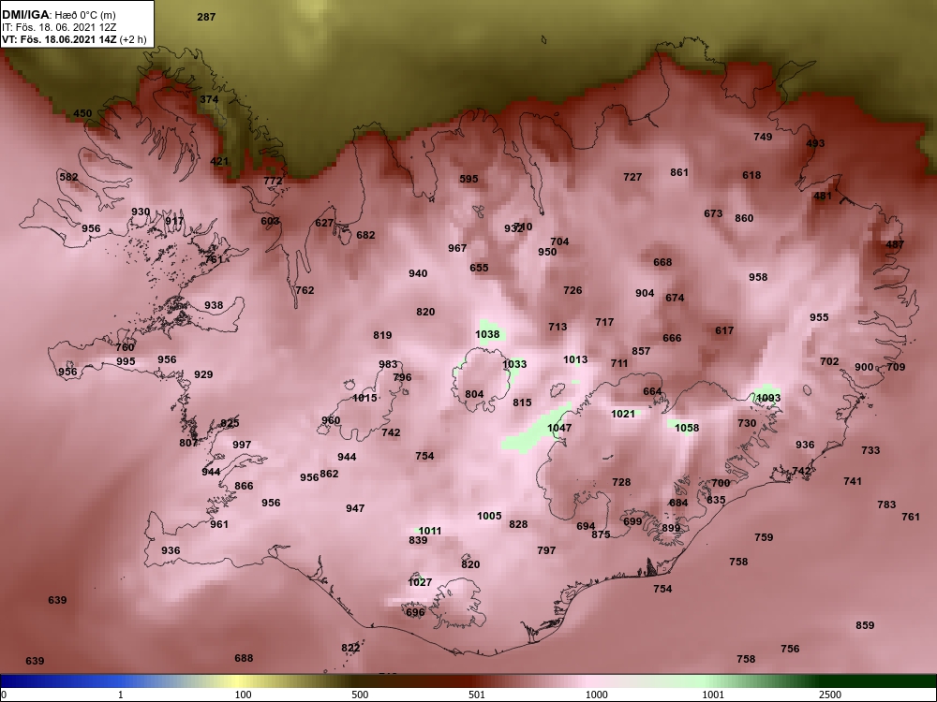Click the map value '804' inside the glacier outline

[474, 394]
